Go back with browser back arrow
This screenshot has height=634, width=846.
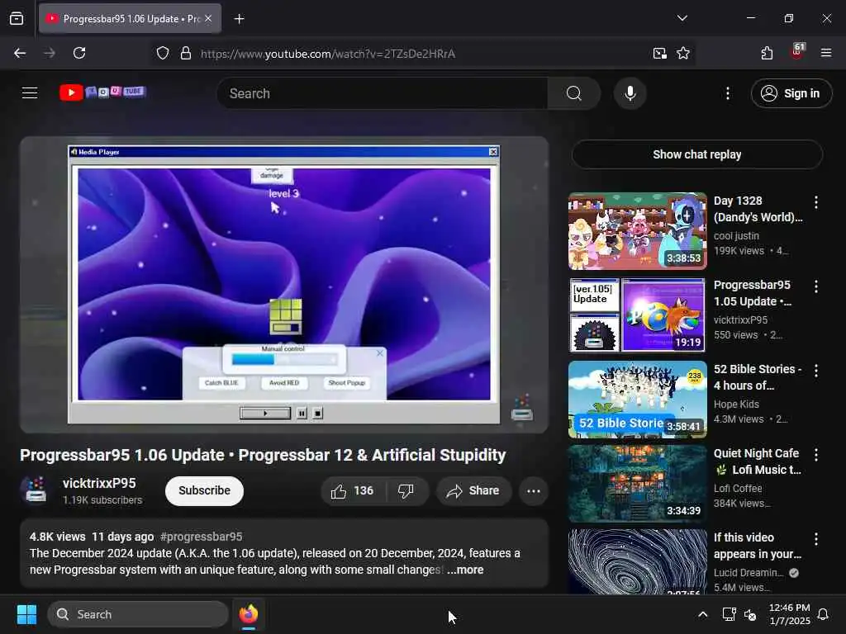point(20,53)
